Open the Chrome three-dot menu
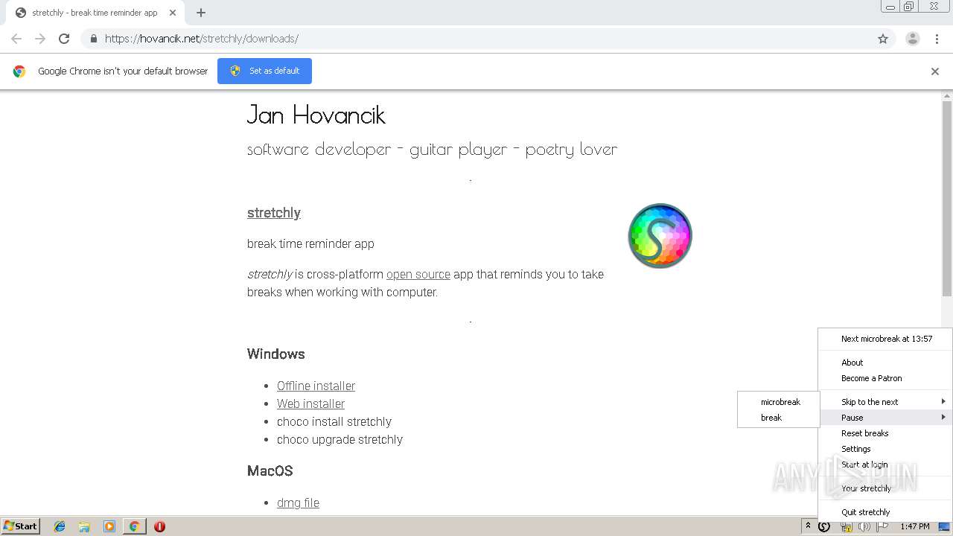Screen dimensions: 953x536 point(937,39)
